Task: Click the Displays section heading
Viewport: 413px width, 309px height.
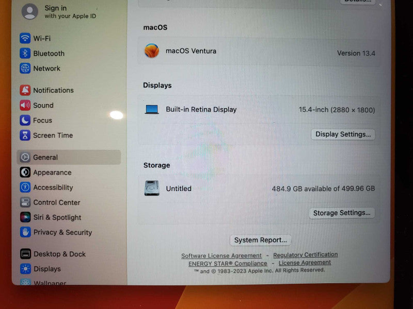Action: (x=157, y=85)
